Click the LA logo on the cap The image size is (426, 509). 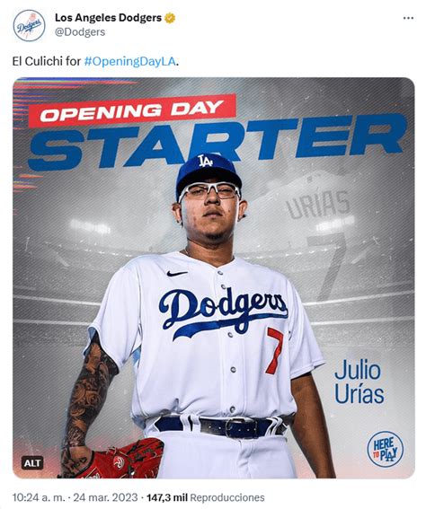[x=205, y=161]
